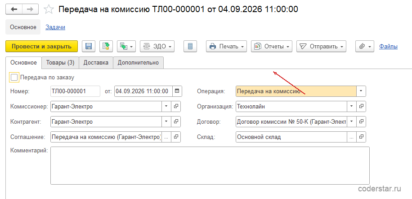412x199 pixels.
Task: Select the Основное form tab
Action: pyautogui.click(x=23, y=63)
